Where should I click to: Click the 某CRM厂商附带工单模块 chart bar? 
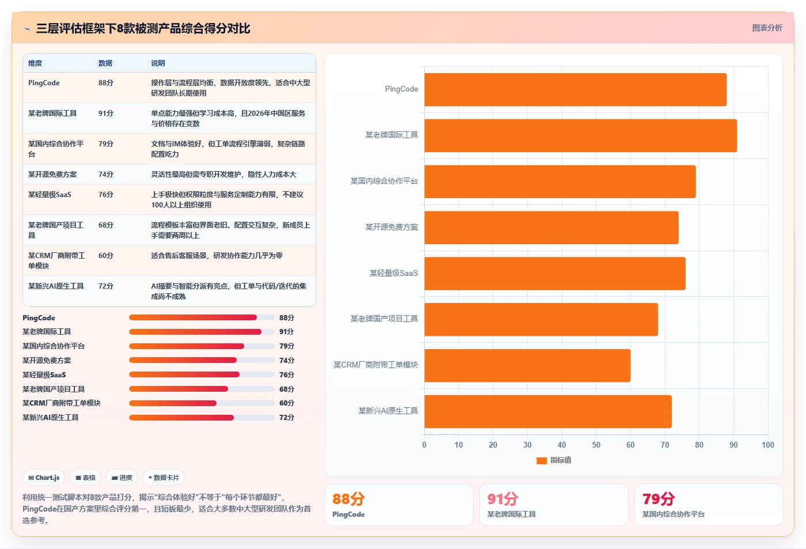pyautogui.click(x=527, y=365)
